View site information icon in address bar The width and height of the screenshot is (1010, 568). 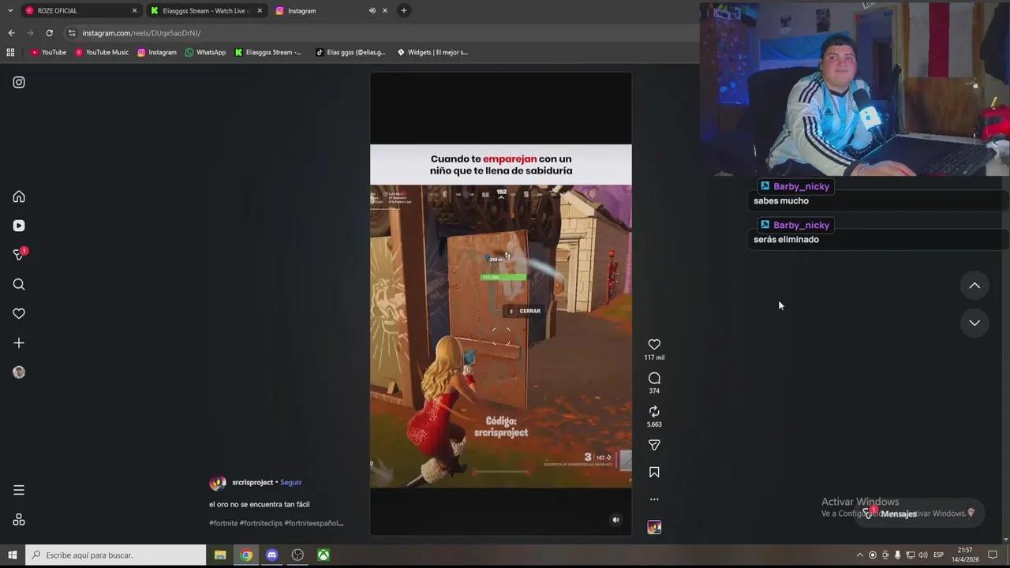click(x=72, y=33)
